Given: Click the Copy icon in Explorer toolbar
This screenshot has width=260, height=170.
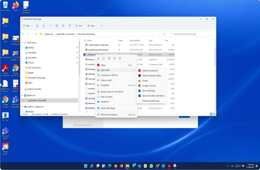Looking at the screenshot, I should [x=44, y=26].
